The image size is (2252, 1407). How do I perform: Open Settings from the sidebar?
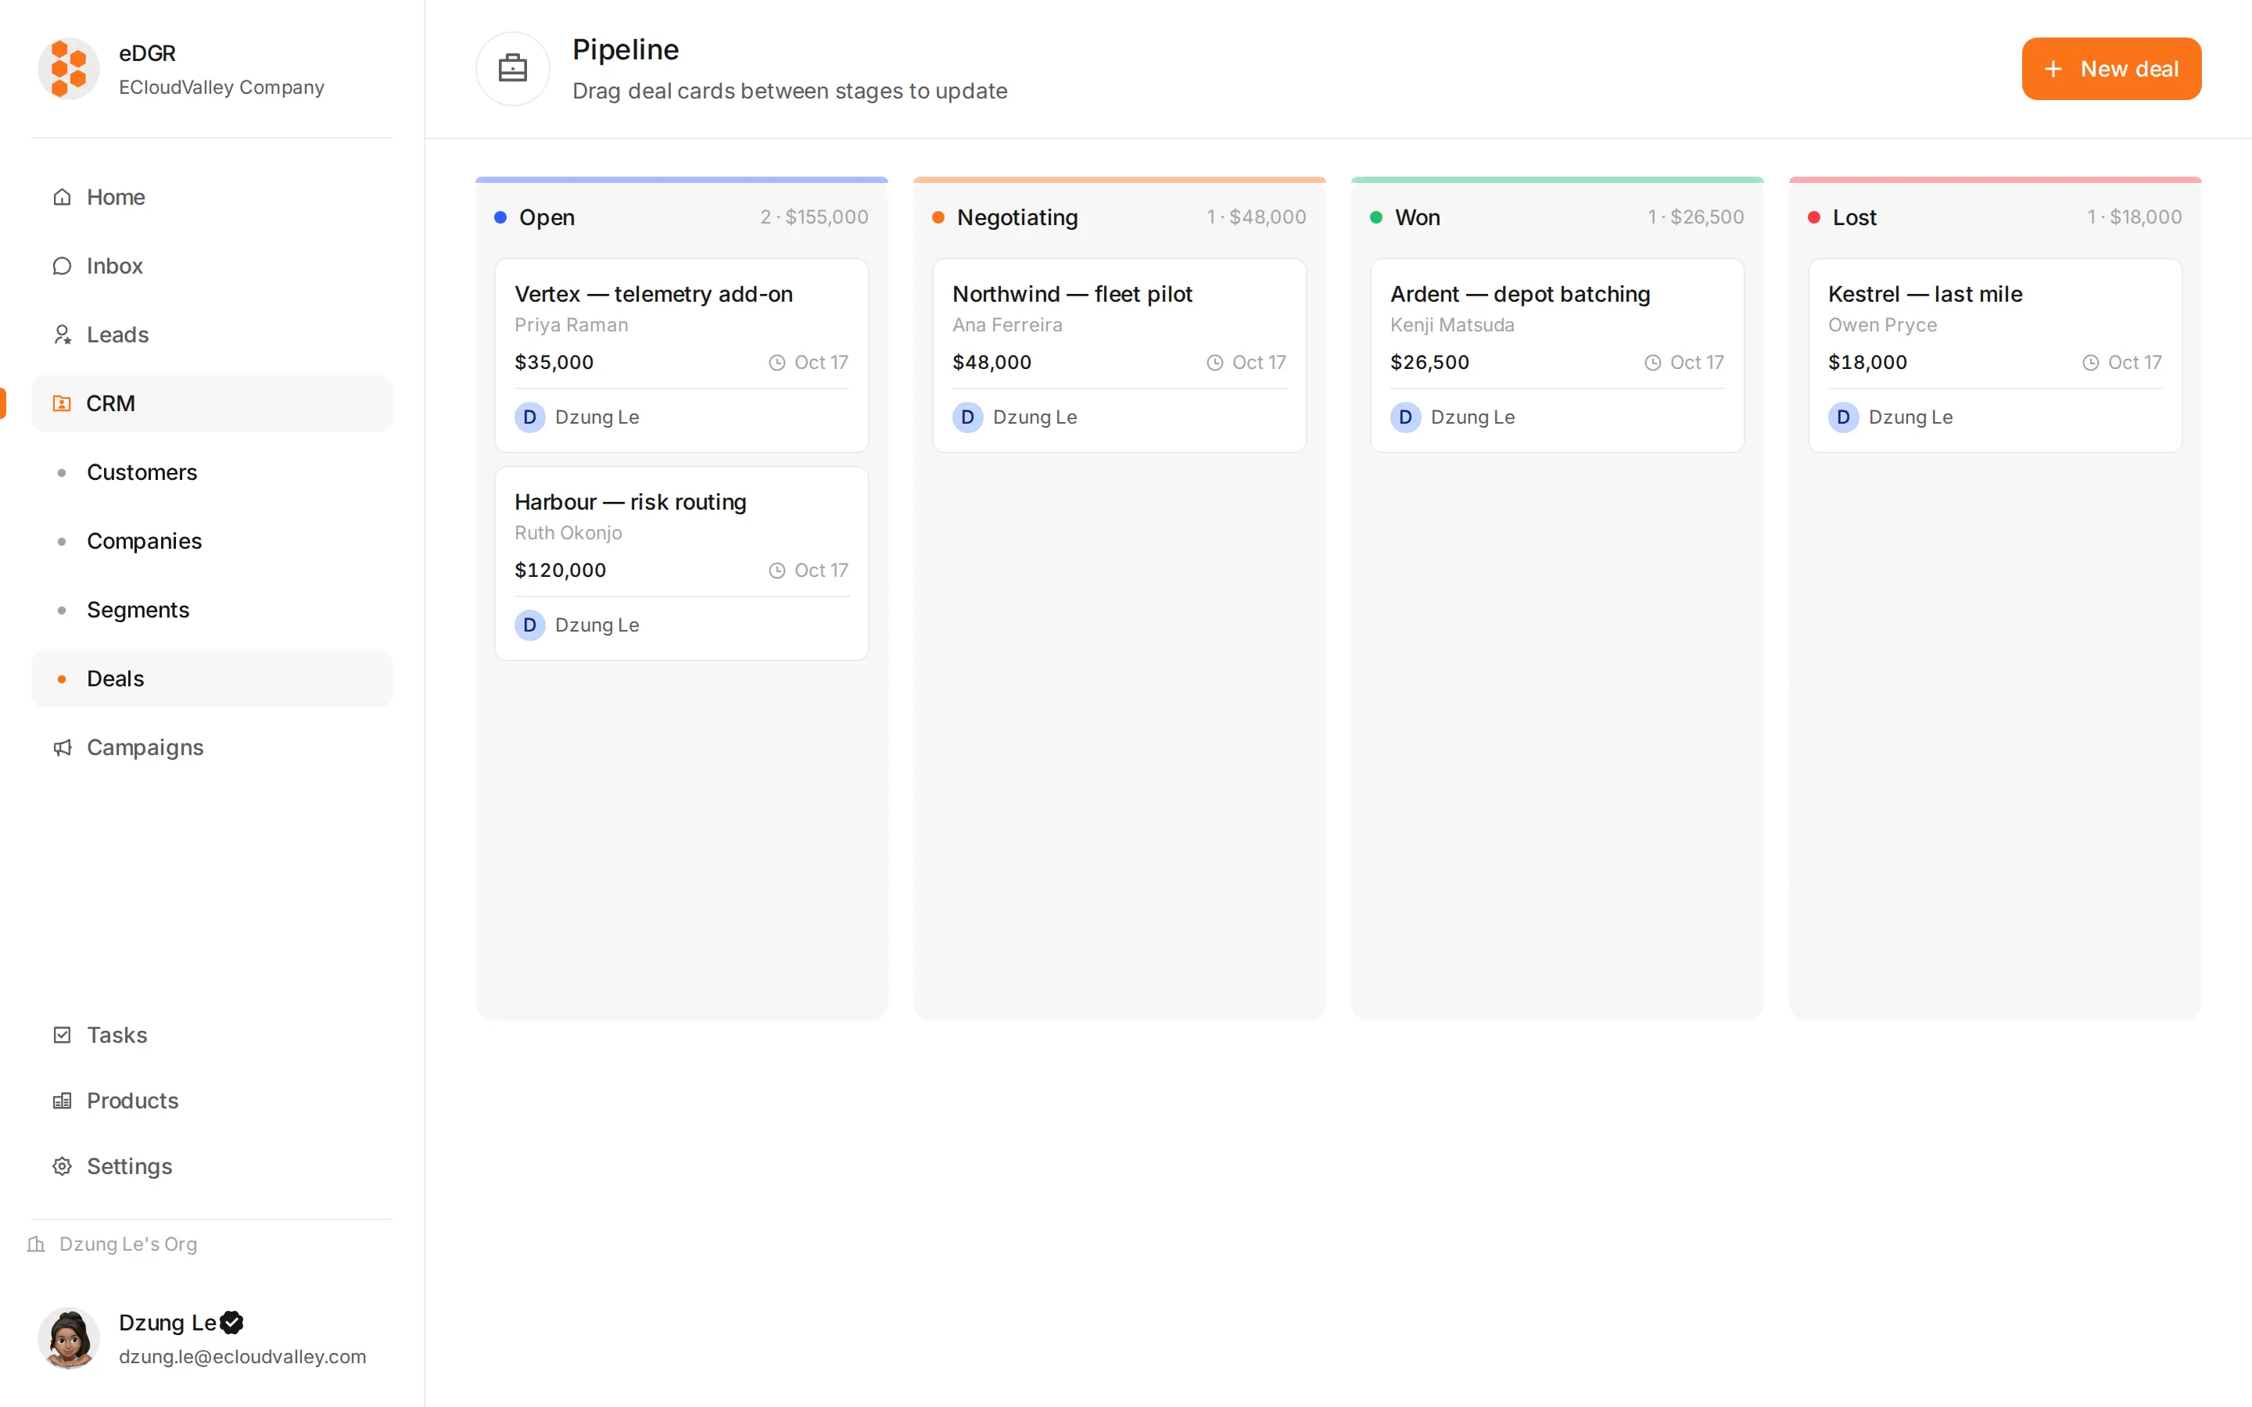pyautogui.click(x=211, y=1166)
